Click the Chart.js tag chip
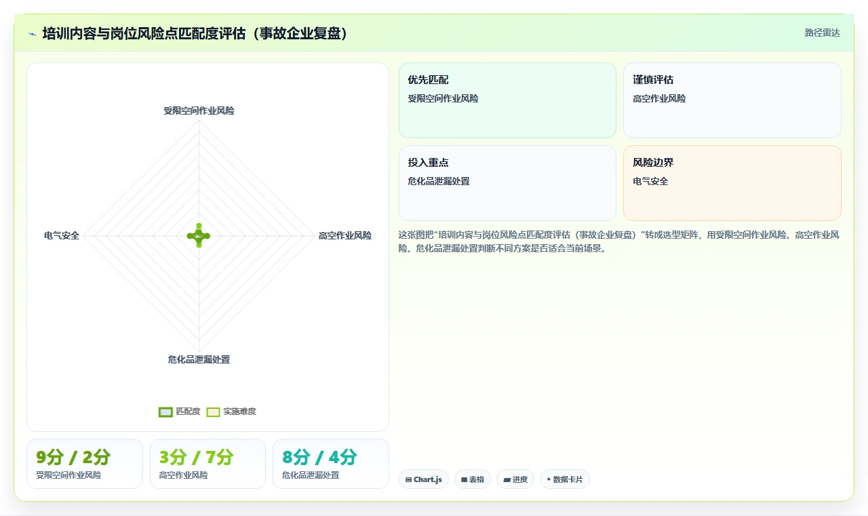Image resolution: width=868 pixels, height=516 pixels. (424, 479)
